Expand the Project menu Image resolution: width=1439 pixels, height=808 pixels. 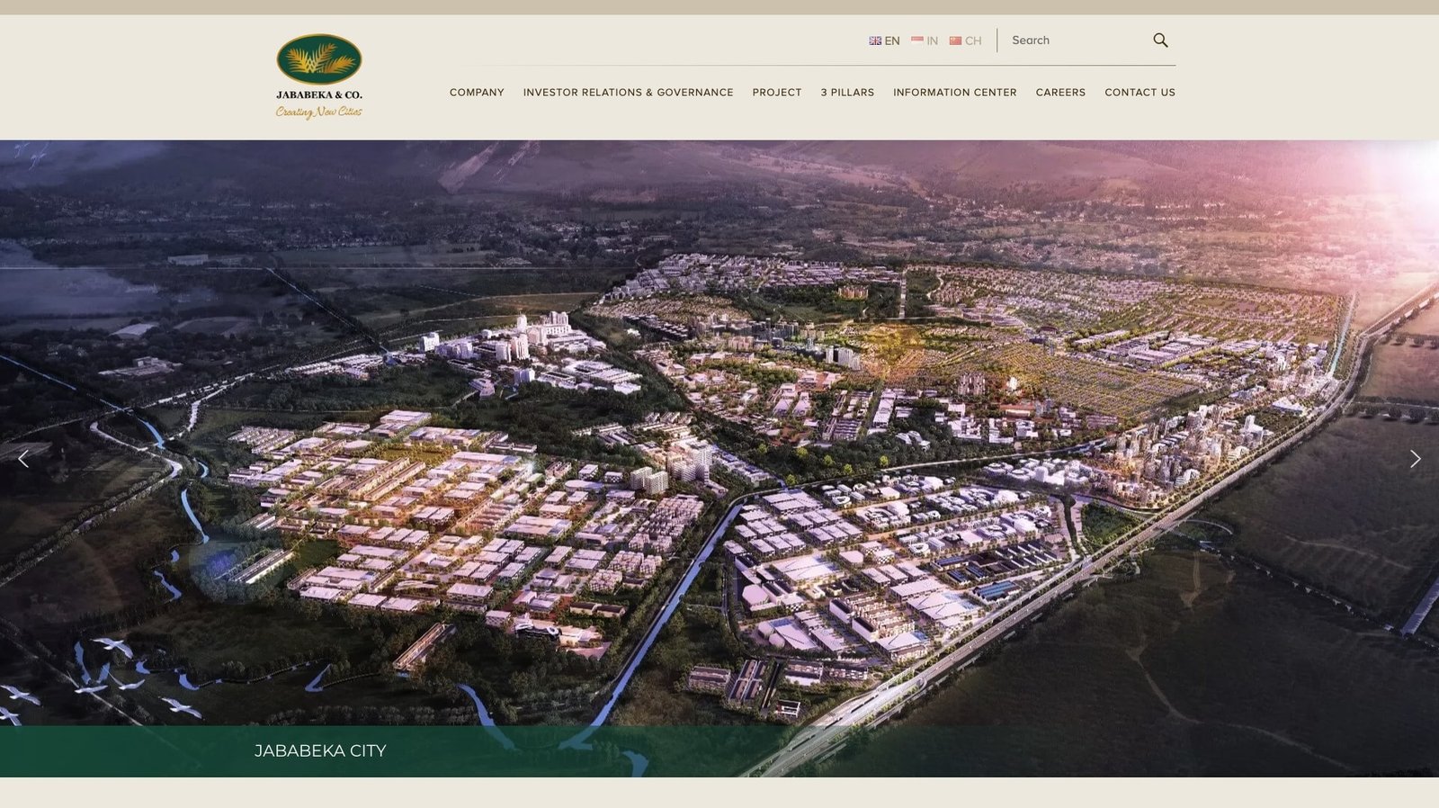coord(776,93)
